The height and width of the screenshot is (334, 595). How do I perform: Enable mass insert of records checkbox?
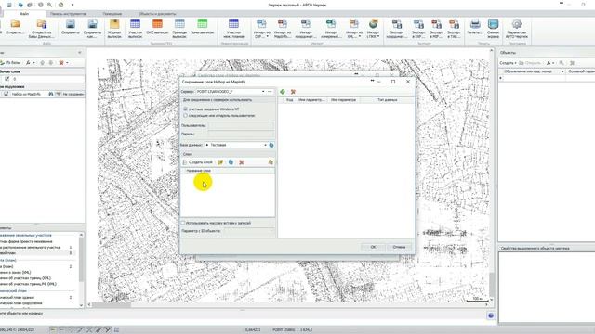click(183, 223)
